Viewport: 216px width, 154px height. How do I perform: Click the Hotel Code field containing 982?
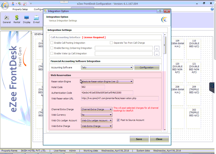coord(93,87)
